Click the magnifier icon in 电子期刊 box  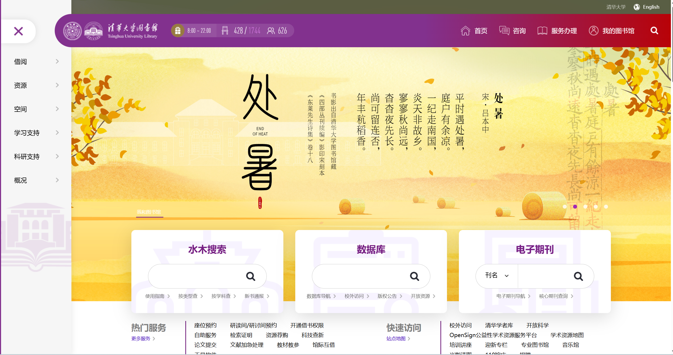578,276
